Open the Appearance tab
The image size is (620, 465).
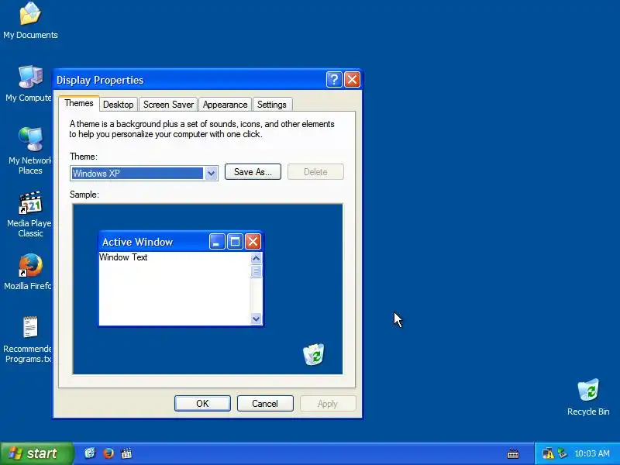(225, 105)
